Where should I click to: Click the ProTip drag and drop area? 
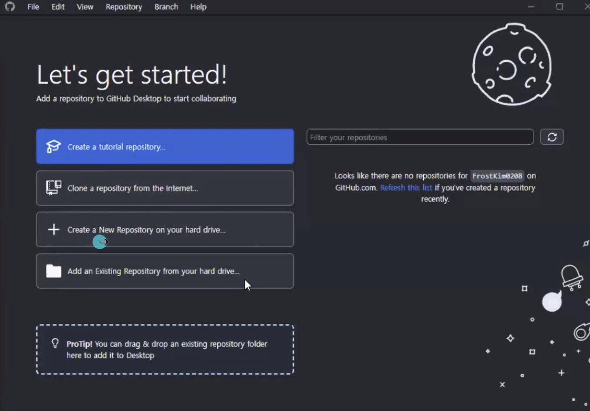pyautogui.click(x=165, y=350)
